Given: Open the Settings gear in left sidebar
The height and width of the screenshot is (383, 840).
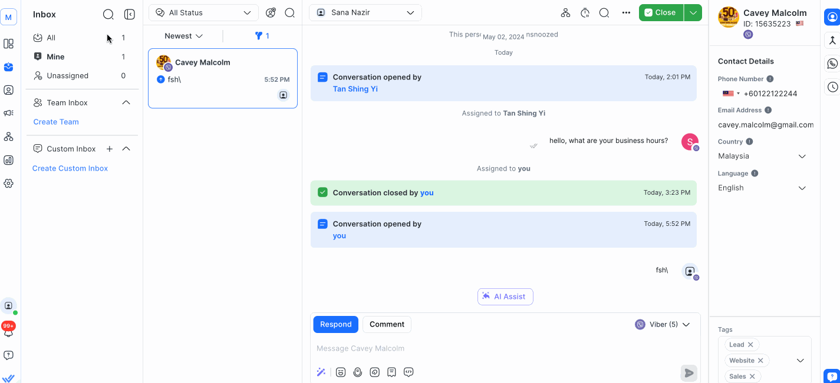Looking at the screenshot, I should [8, 184].
